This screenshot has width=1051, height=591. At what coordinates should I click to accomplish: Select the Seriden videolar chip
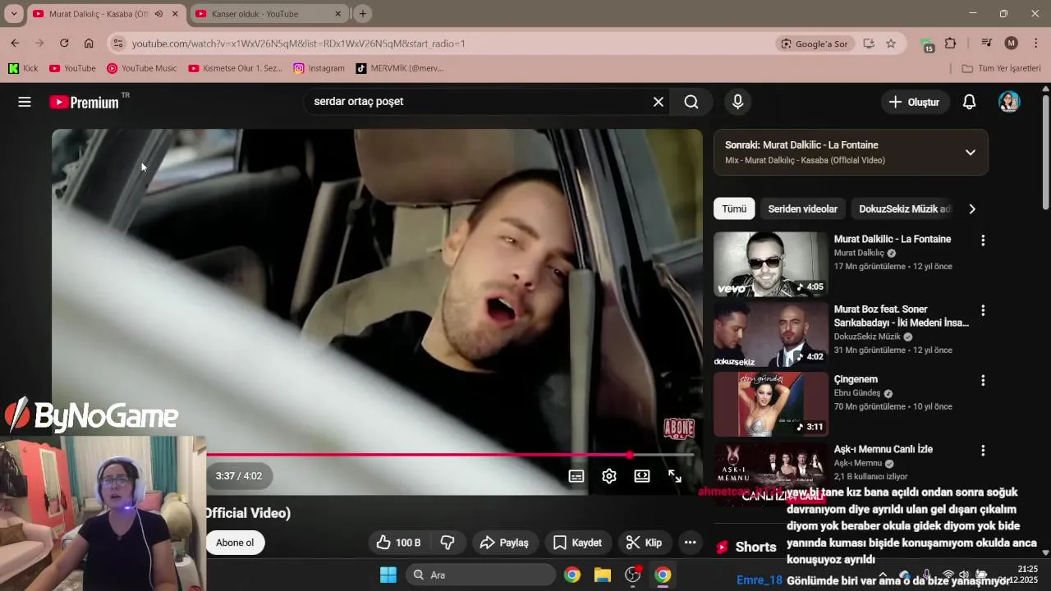point(802,208)
